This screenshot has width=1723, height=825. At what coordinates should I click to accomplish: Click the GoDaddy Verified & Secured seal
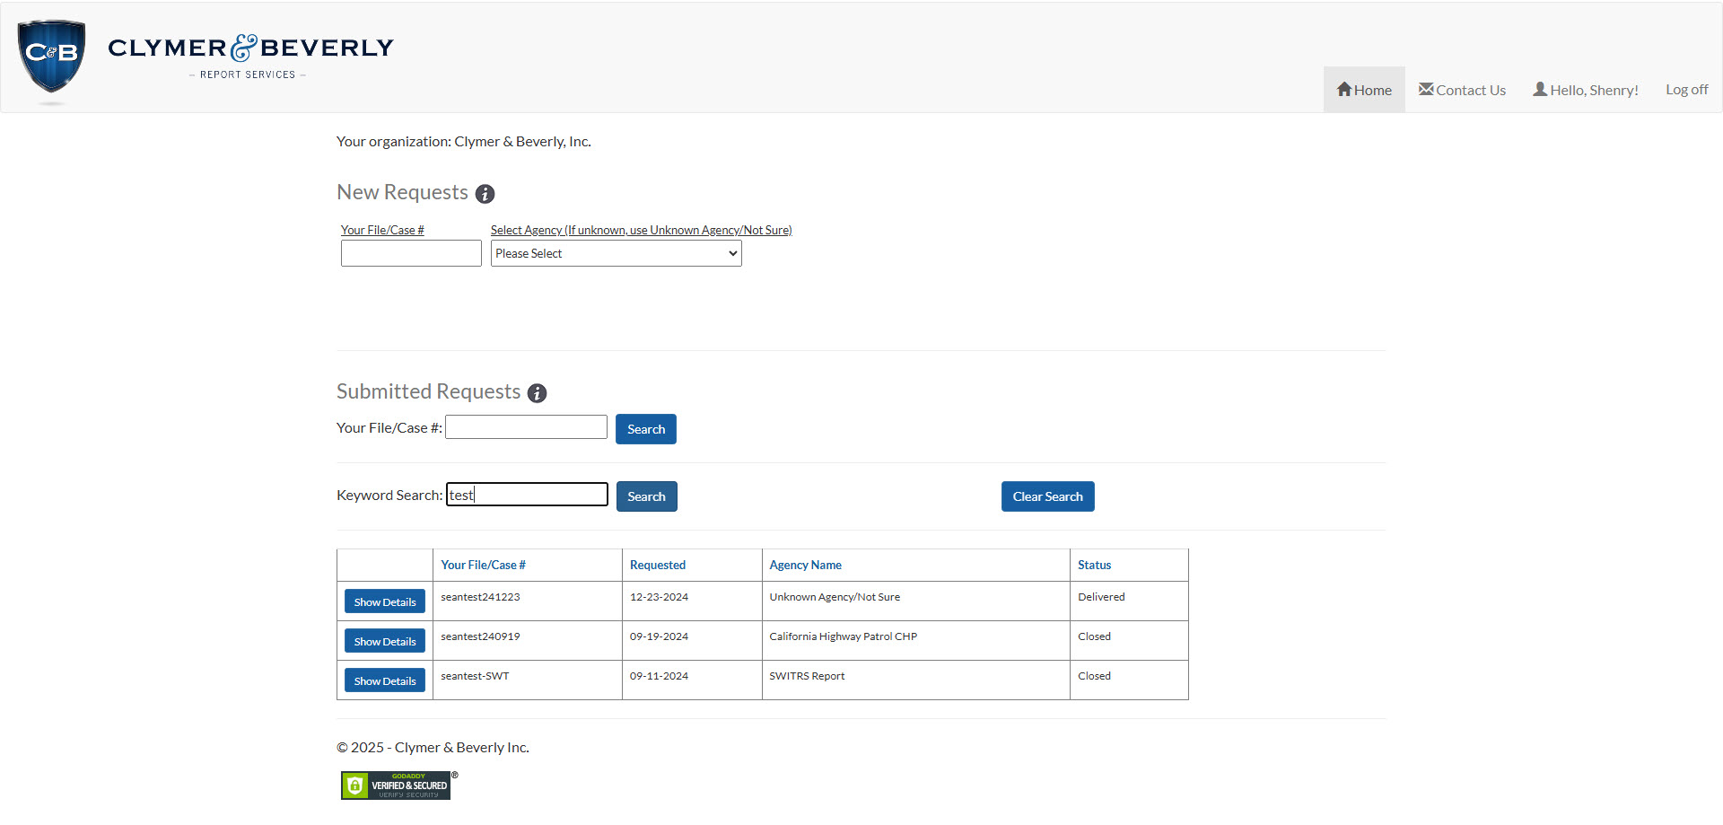tap(396, 785)
